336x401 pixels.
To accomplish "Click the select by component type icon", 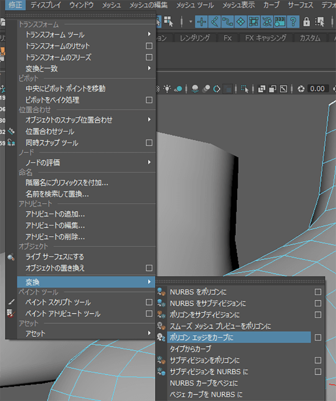I will [168, 22].
